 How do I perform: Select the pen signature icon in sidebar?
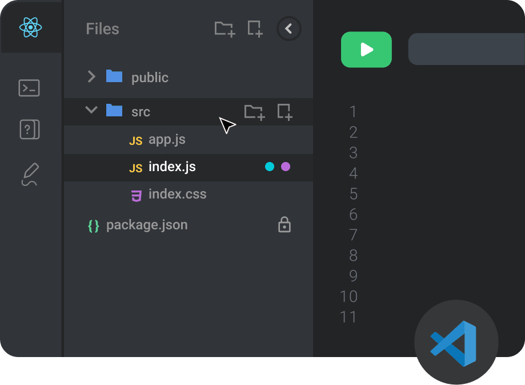(30, 175)
